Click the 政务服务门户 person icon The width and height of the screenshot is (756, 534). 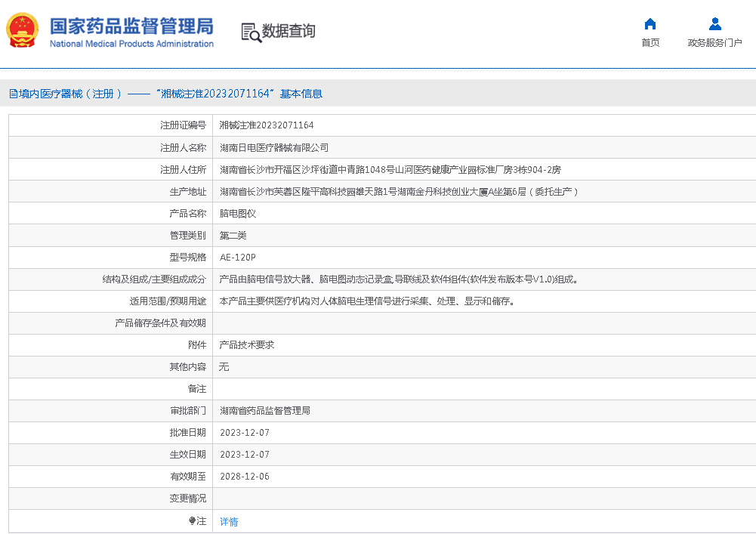tap(714, 23)
